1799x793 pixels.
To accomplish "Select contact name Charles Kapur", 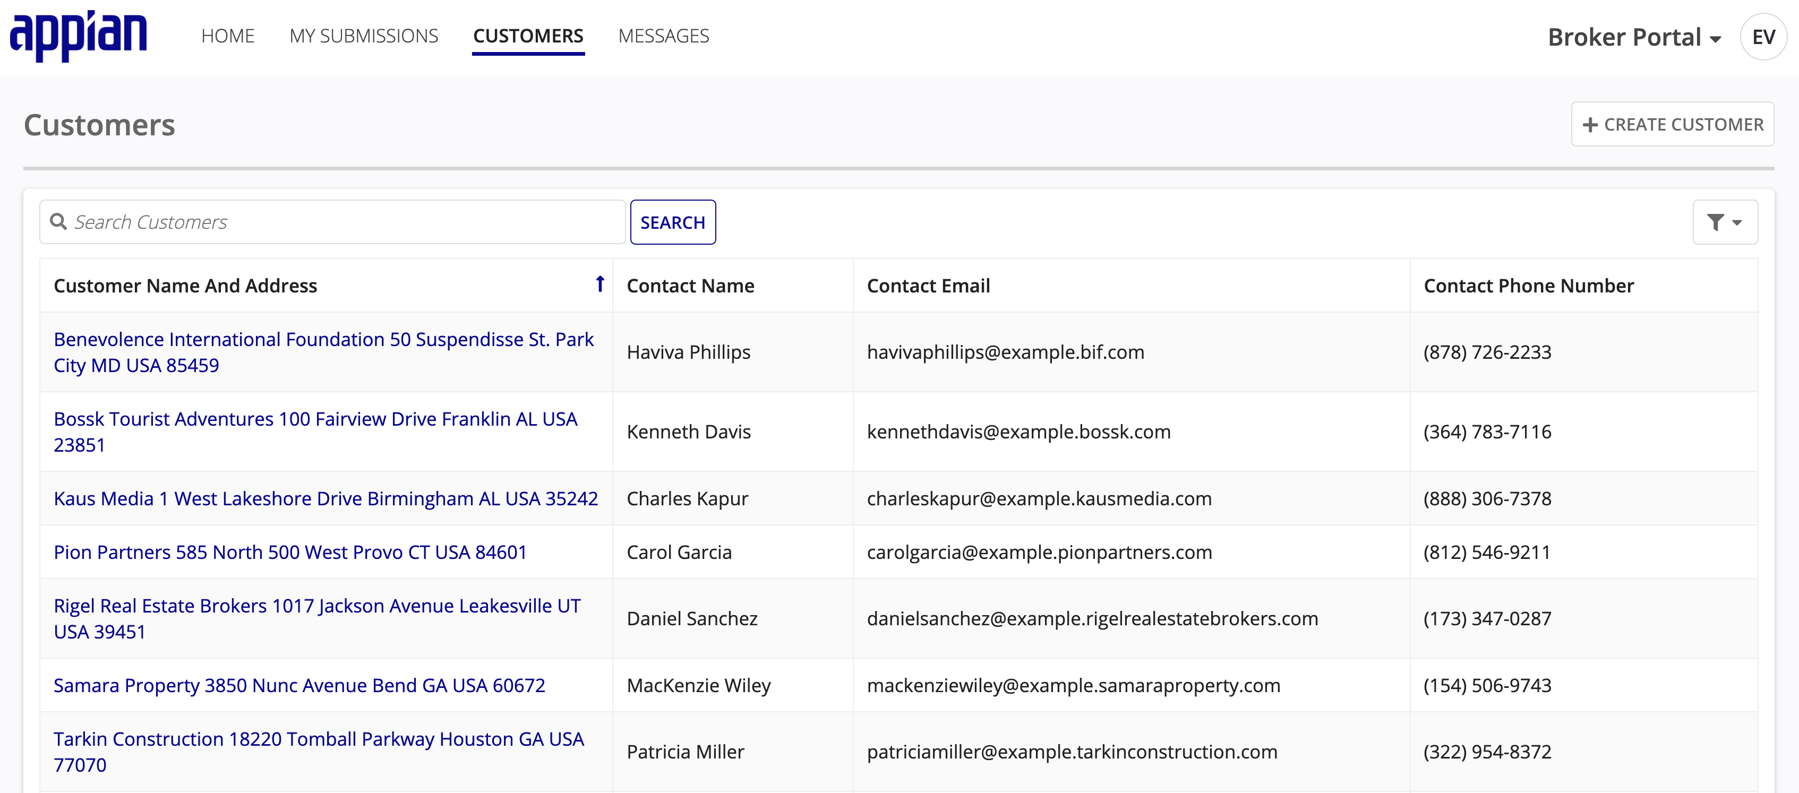I will pos(687,498).
